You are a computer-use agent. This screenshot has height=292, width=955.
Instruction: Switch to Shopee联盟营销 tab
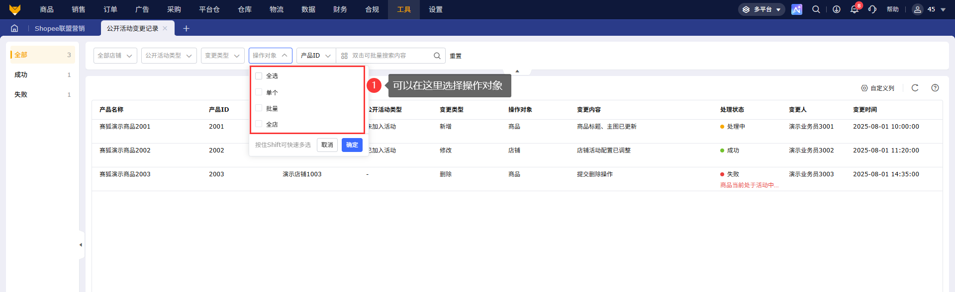pos(60,28)
